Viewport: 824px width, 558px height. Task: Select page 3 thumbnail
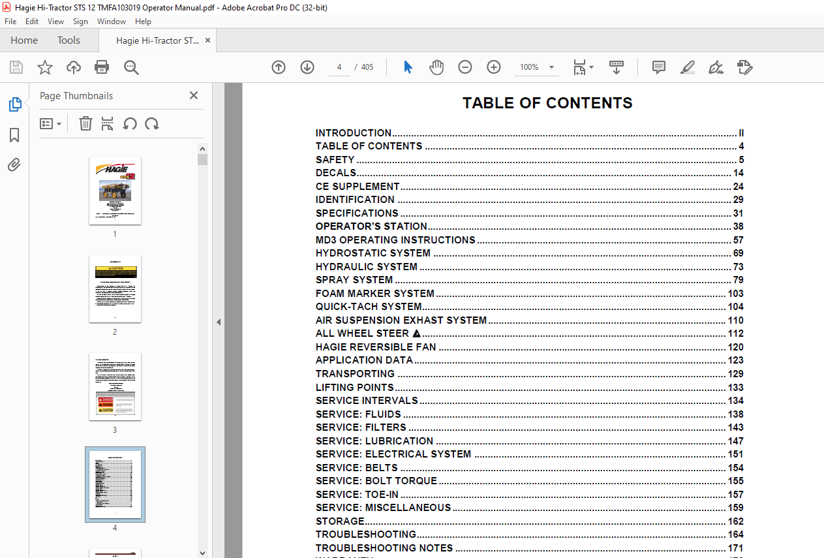pyautogui.click(x=115, y=387)
